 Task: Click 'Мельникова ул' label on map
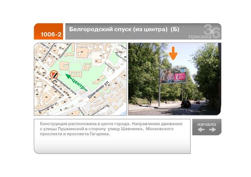coord(47,107)
